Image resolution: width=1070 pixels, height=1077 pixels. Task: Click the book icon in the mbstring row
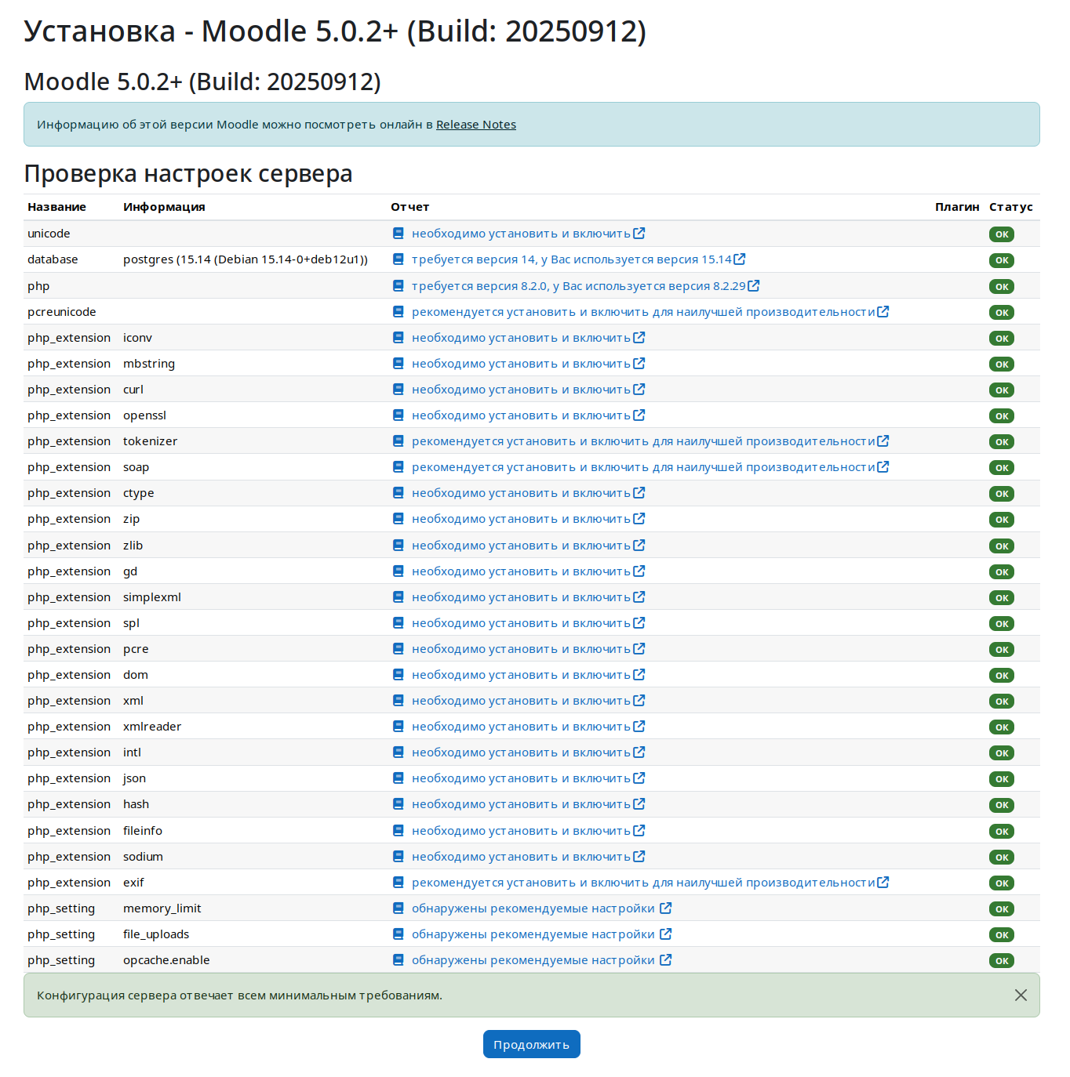399,364
